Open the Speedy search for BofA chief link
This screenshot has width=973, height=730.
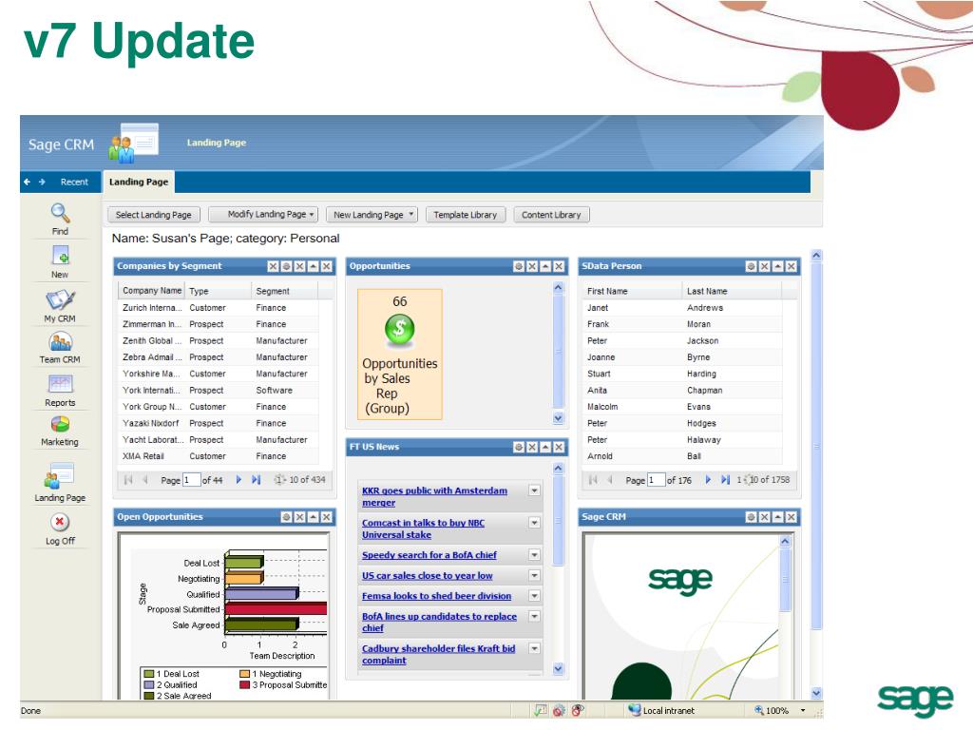429,555
